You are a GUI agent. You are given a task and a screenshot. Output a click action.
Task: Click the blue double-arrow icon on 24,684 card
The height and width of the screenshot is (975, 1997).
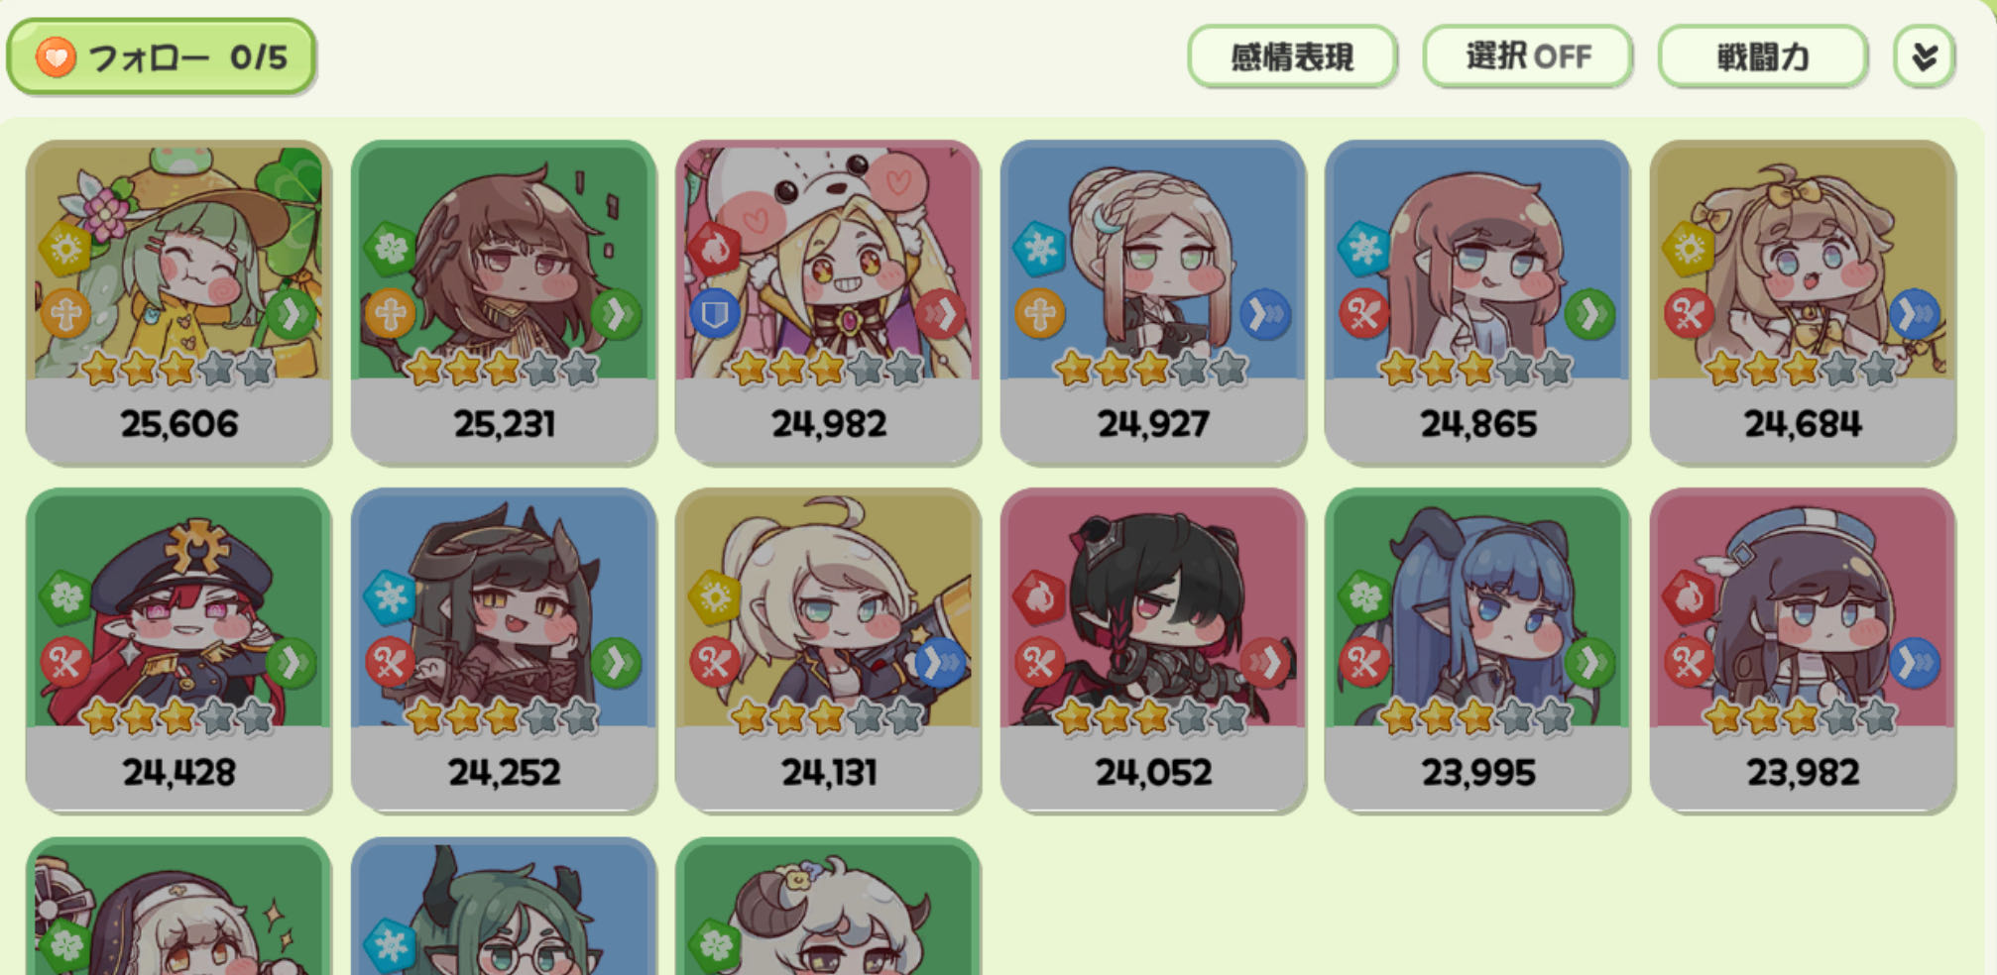click(1915, 315)
